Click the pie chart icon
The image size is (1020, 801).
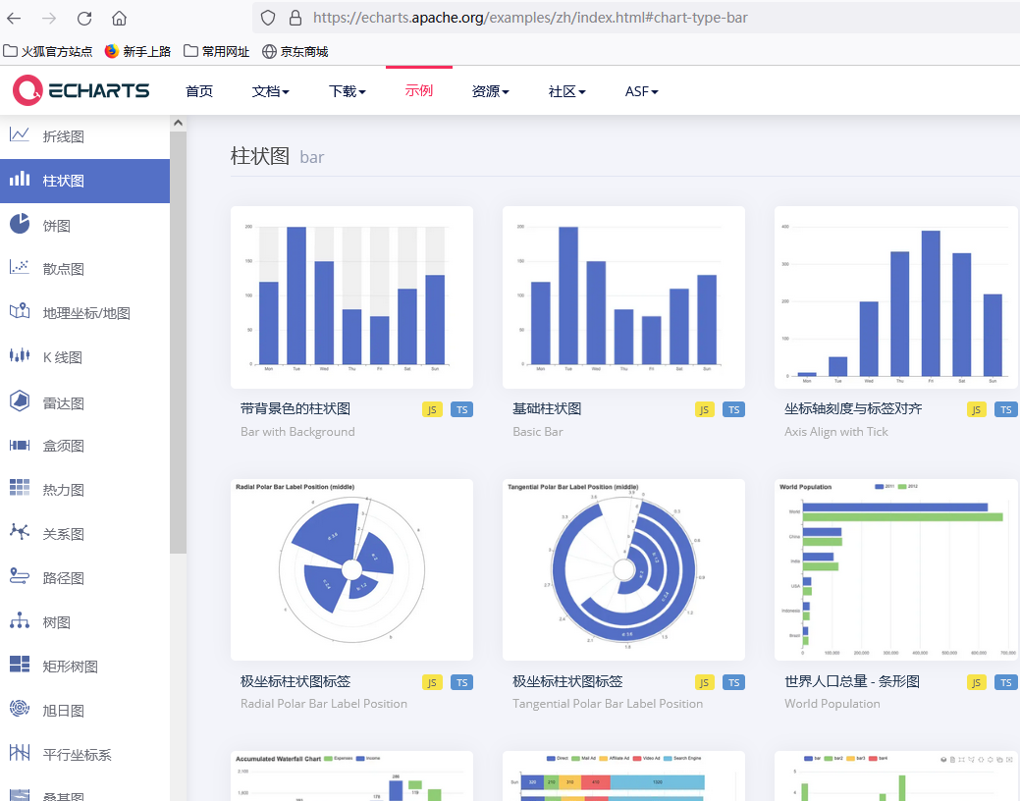(x=20, y=223)
